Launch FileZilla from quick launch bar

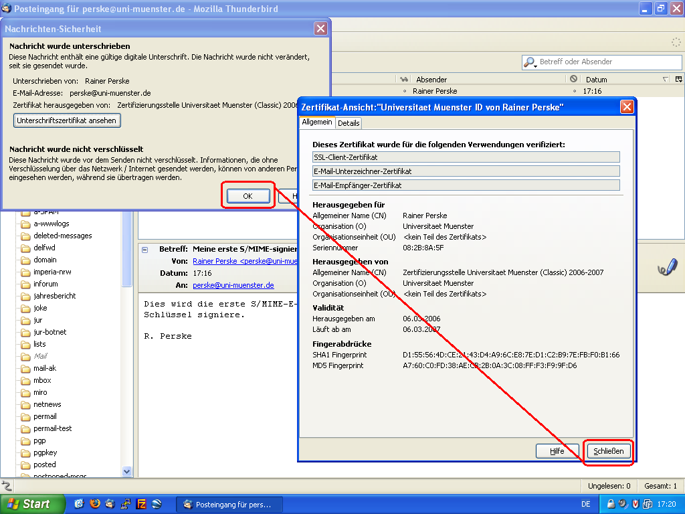141,504
